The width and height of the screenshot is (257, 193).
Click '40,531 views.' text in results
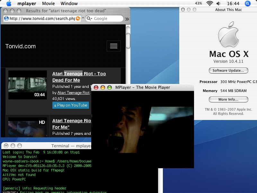pos(64,99)
